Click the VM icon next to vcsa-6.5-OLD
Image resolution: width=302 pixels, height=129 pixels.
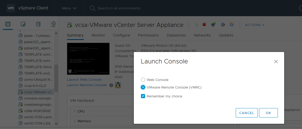point(21,86)
